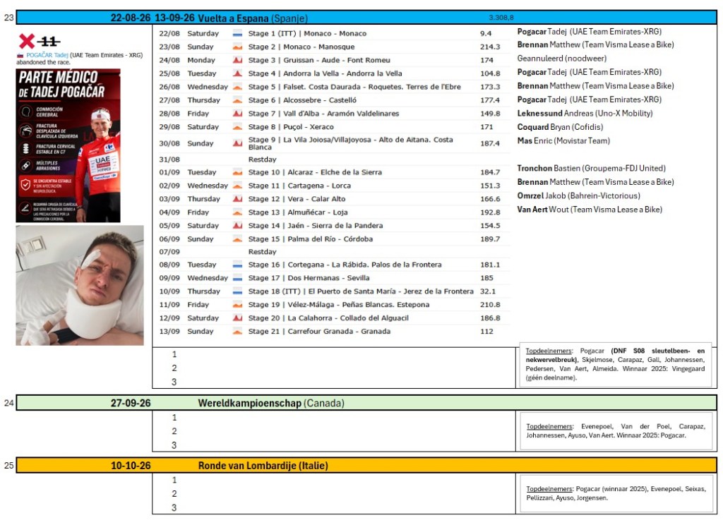This screenshot has height=520, width=723.
Task: Click the Slovenian flag next to Pogačar
Action: click(20, 55)
